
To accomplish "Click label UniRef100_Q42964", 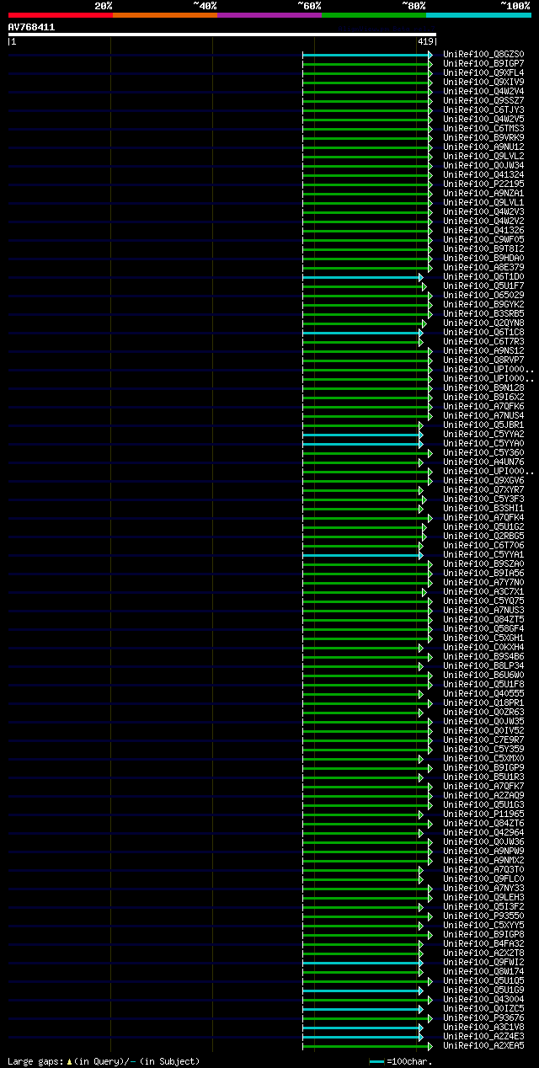I will [483, 832].
